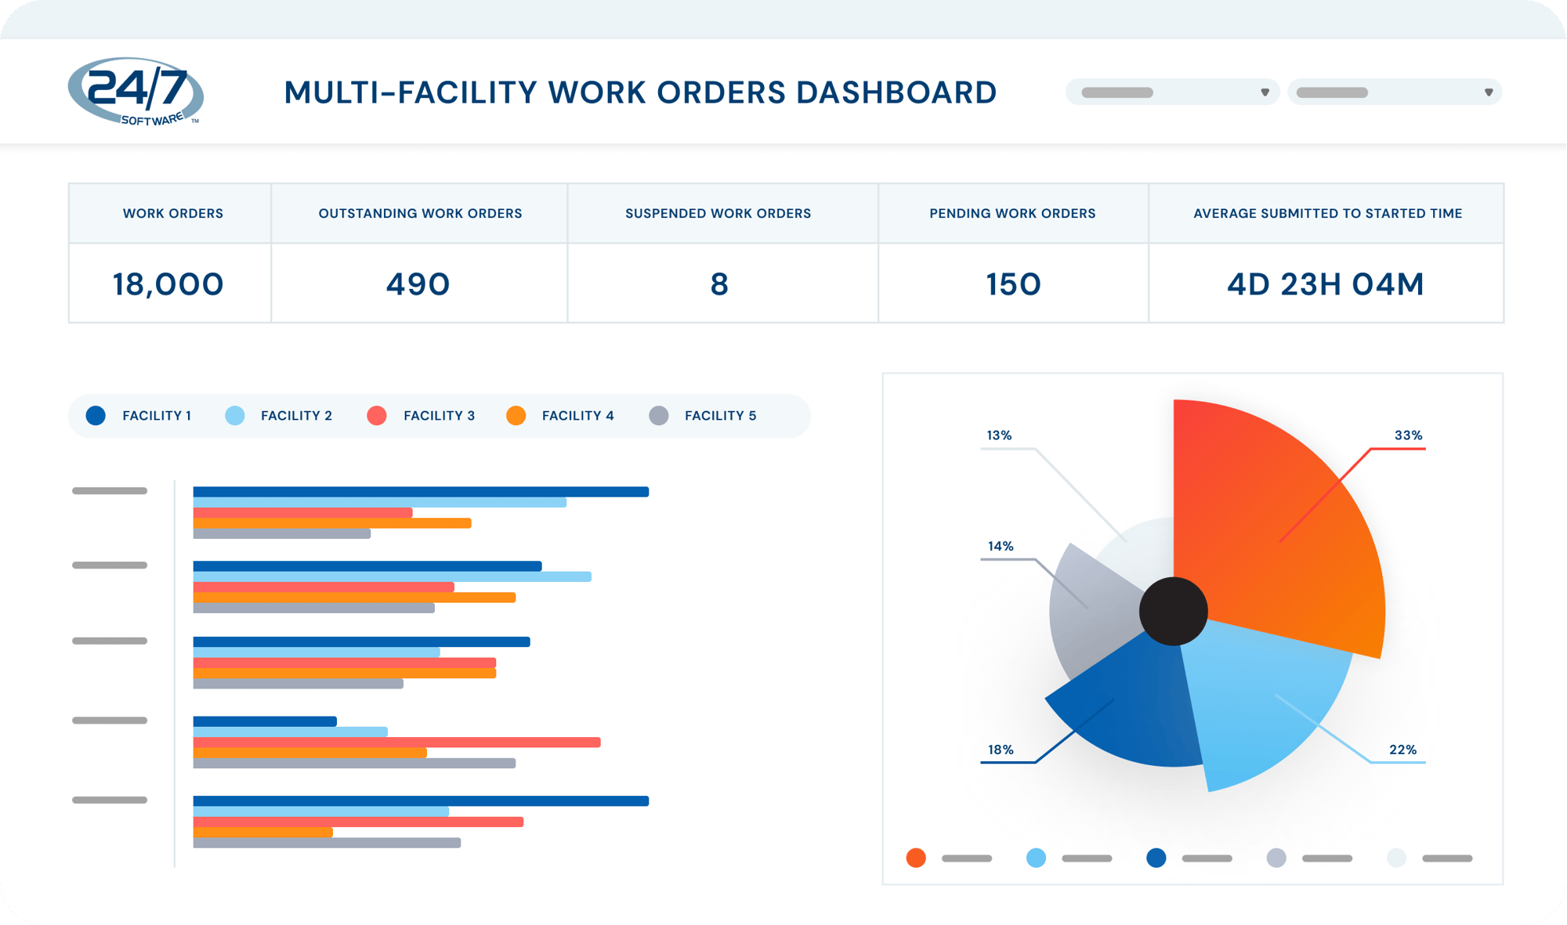Screen dimensions: 1567x925
Task: Click the orange dot in the pie chart legend
Action: click(916, 858)
